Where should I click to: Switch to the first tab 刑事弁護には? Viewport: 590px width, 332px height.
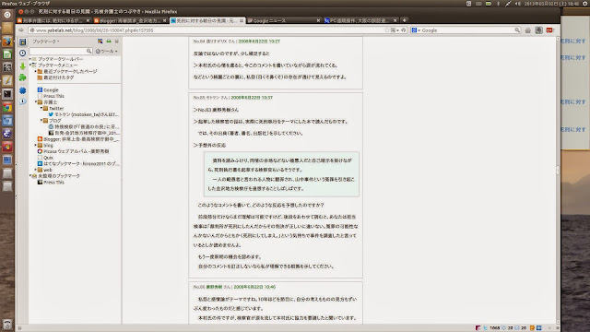point(53,20)
